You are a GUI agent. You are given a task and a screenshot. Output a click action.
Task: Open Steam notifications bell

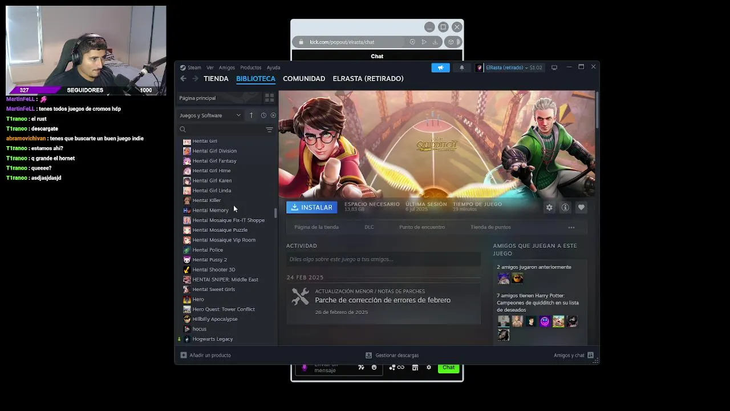462,67
